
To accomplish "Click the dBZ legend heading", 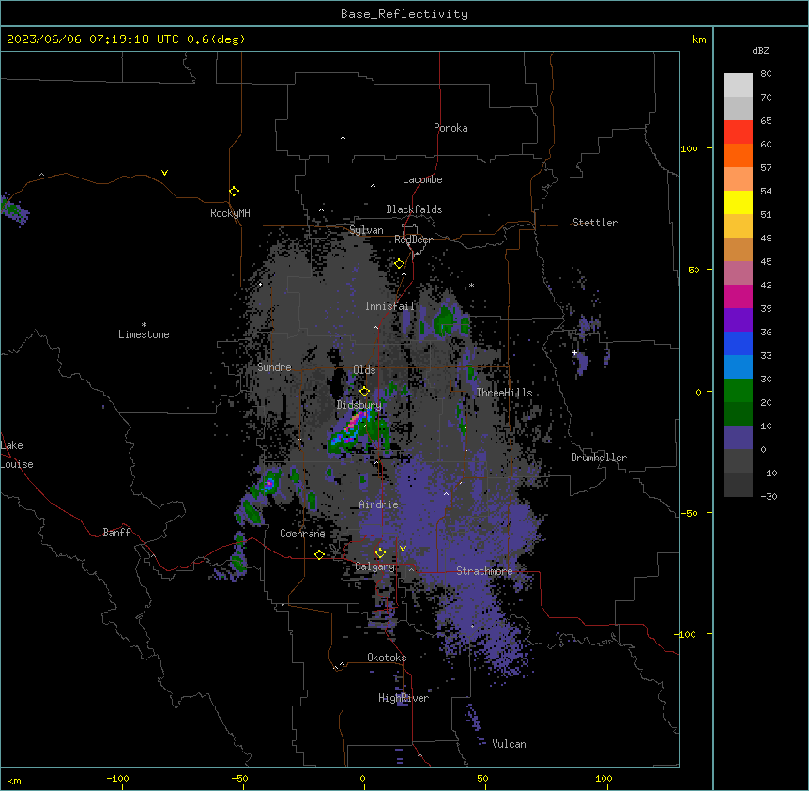I will pyautogui.click(x=760, y=50).
